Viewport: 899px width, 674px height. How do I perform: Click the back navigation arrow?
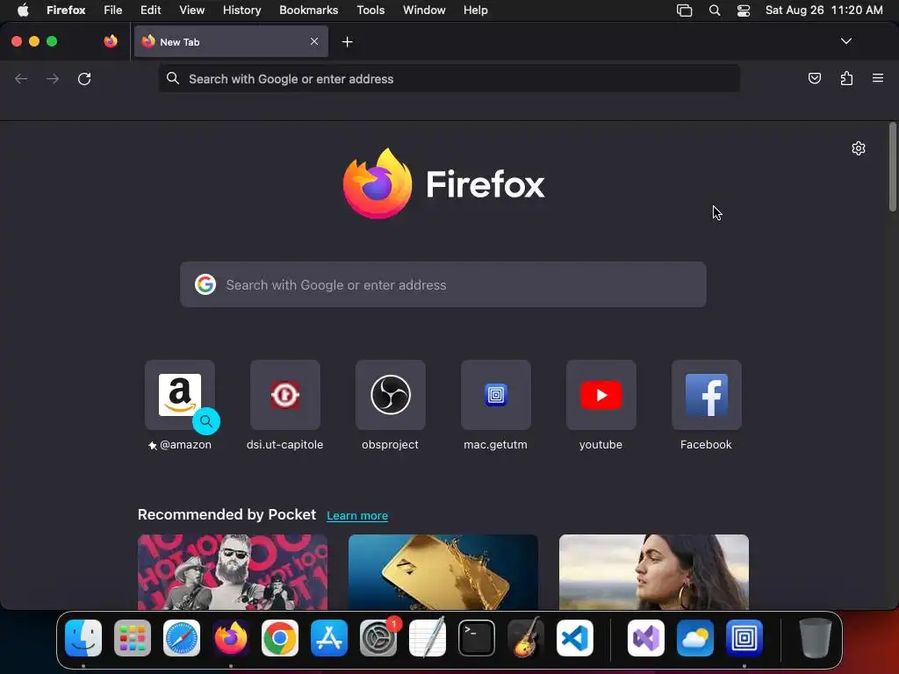[21, 78]
